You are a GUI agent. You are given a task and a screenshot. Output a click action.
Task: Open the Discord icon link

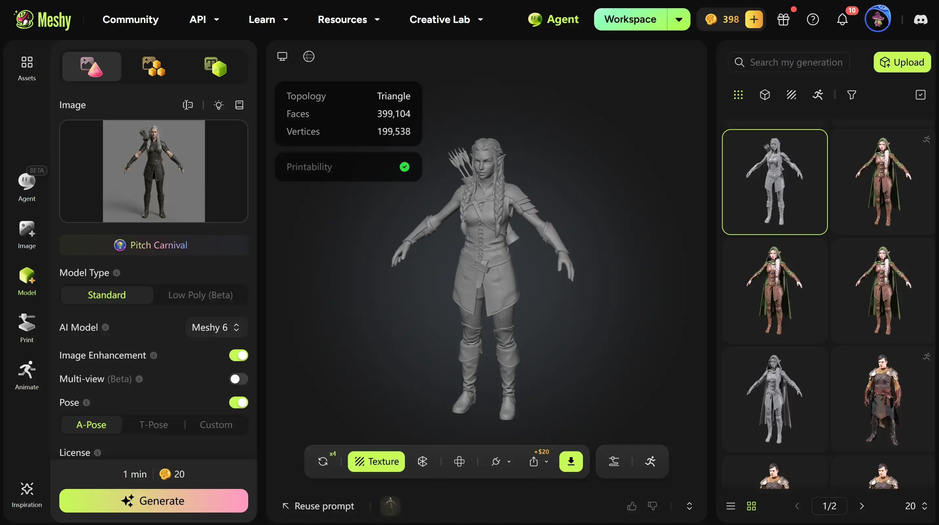(920, 19)
